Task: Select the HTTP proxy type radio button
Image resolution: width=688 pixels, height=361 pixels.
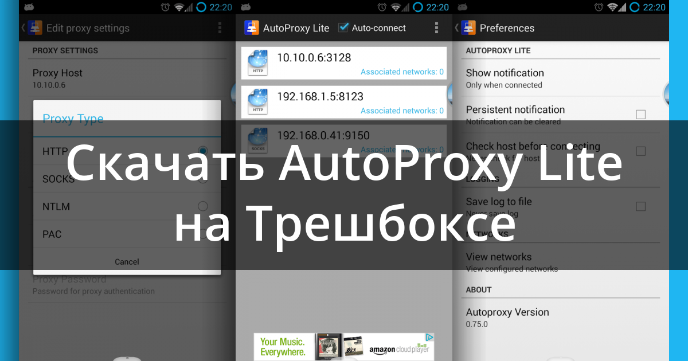Action: click(x=202, y=151)
